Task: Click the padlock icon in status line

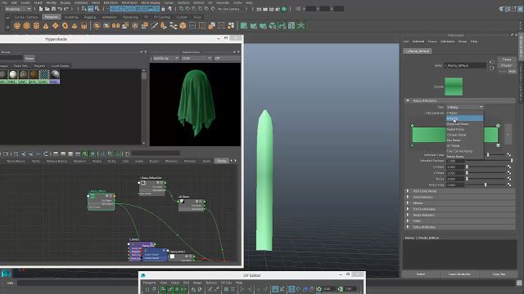Action: coord(163,9)
